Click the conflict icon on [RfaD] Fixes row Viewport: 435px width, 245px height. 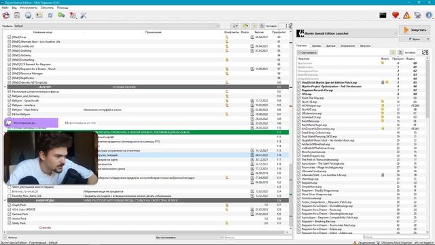coord(227,37)
